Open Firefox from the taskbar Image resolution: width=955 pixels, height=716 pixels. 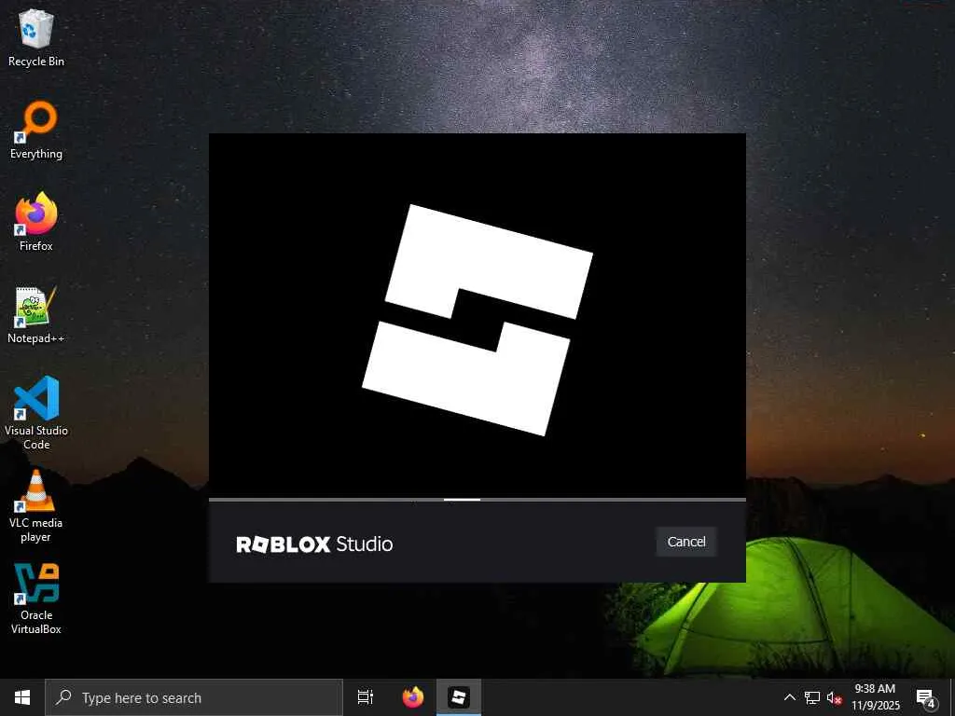tap(413, 697)
